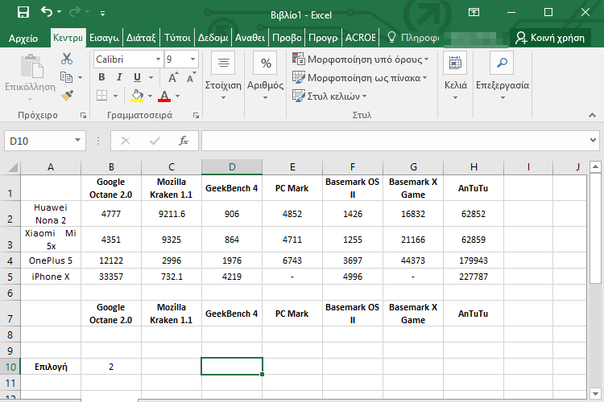This screenshot has height=402, width=604.
Task: Select cell B10 containing 2
Action: pos(111,367)
